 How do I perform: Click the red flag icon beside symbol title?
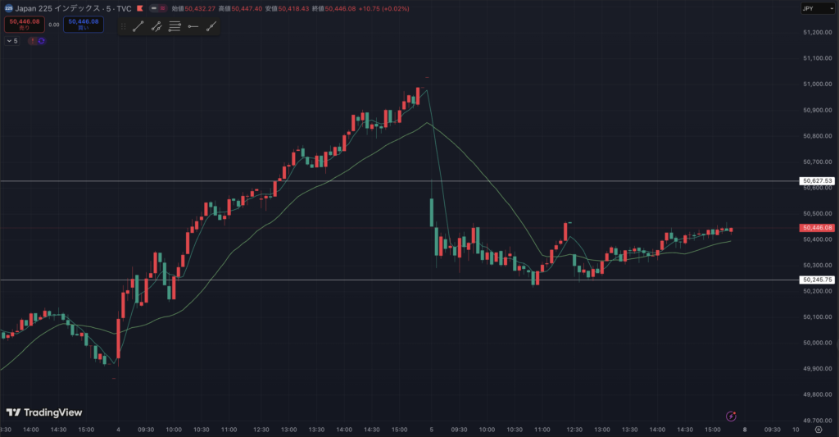tap(140, 7)
